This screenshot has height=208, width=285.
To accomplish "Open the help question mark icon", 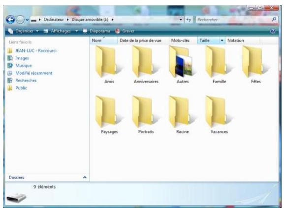I will click(x=273, y=31).
